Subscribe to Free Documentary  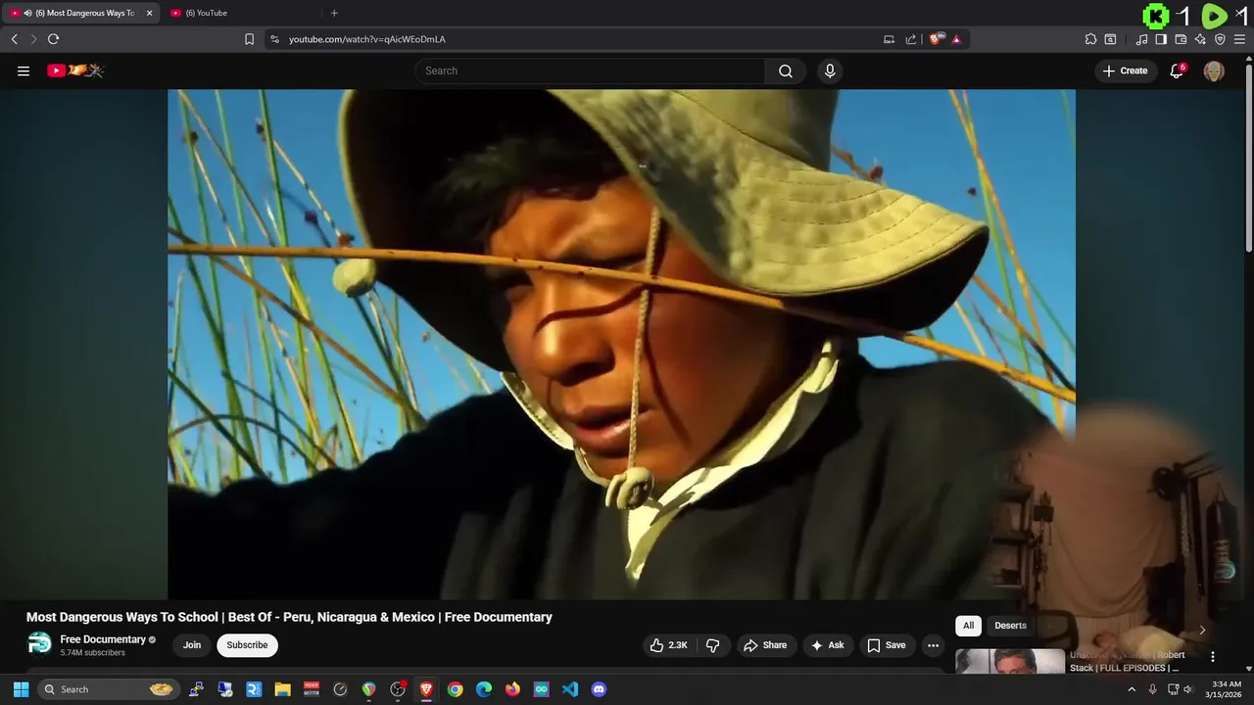point(247,645)
